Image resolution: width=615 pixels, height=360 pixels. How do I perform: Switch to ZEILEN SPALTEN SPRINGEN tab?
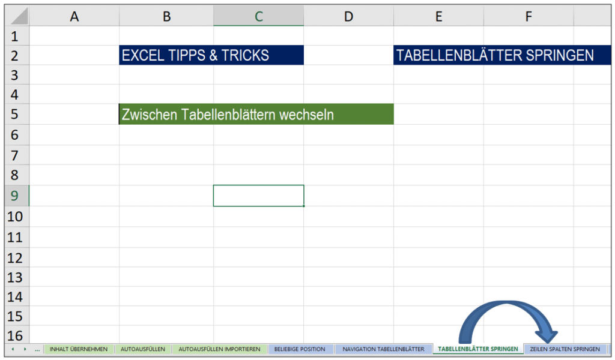[565, 349]
